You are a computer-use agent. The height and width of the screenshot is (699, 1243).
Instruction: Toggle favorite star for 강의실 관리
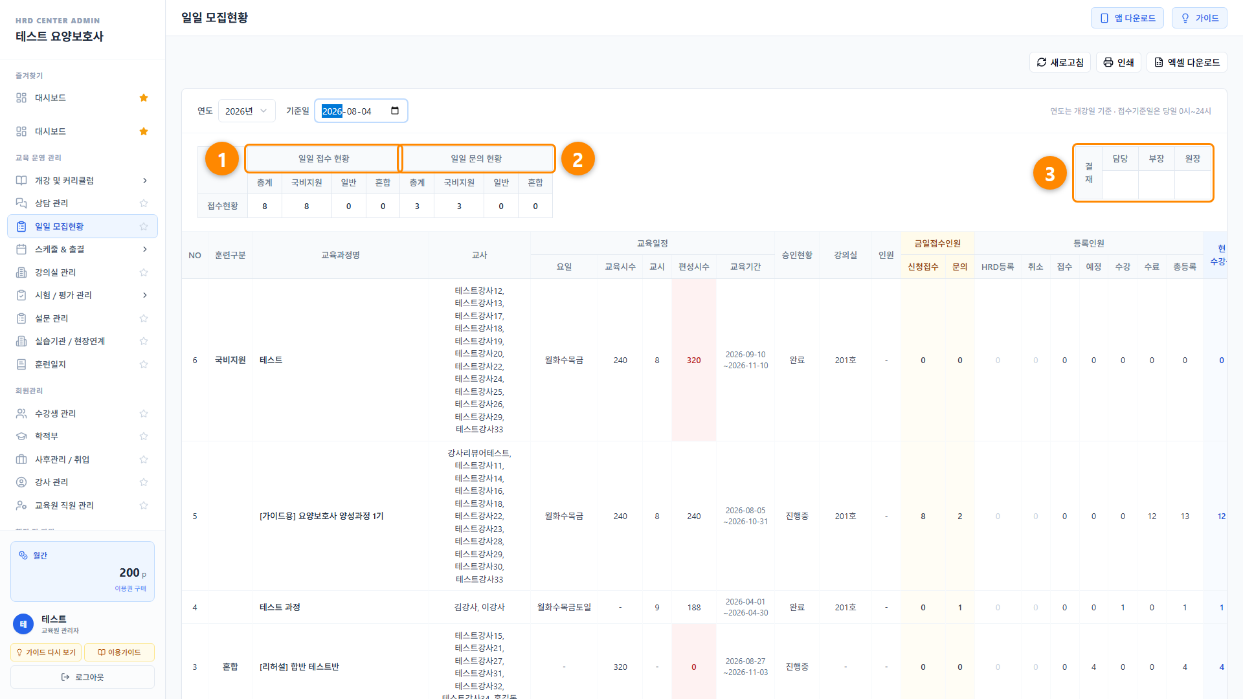coord(144,272)
